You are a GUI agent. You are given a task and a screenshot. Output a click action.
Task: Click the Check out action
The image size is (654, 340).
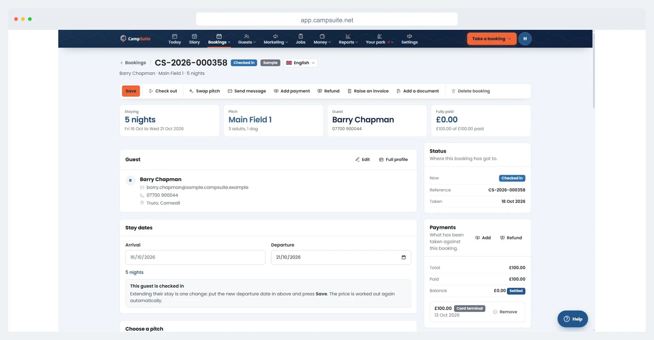pos(163,91)
